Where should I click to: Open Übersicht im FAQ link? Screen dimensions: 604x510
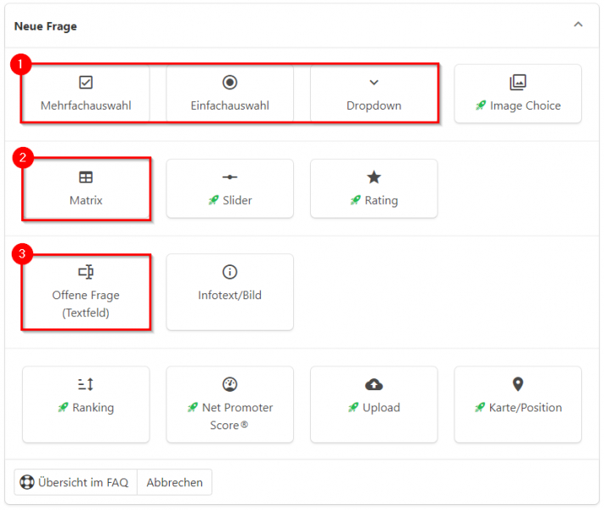76,482
